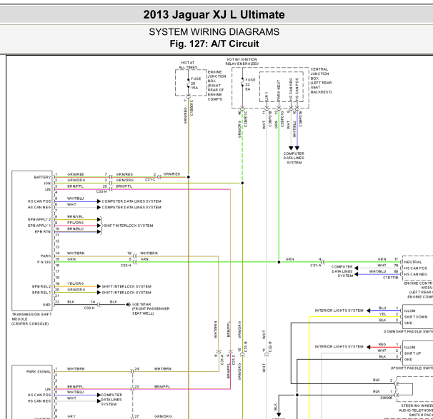The width and height of the screenshot is (433, 419).
Task: Click "C31-C" connector label near GRN/RED wire
Action: [x=150, y=180]
